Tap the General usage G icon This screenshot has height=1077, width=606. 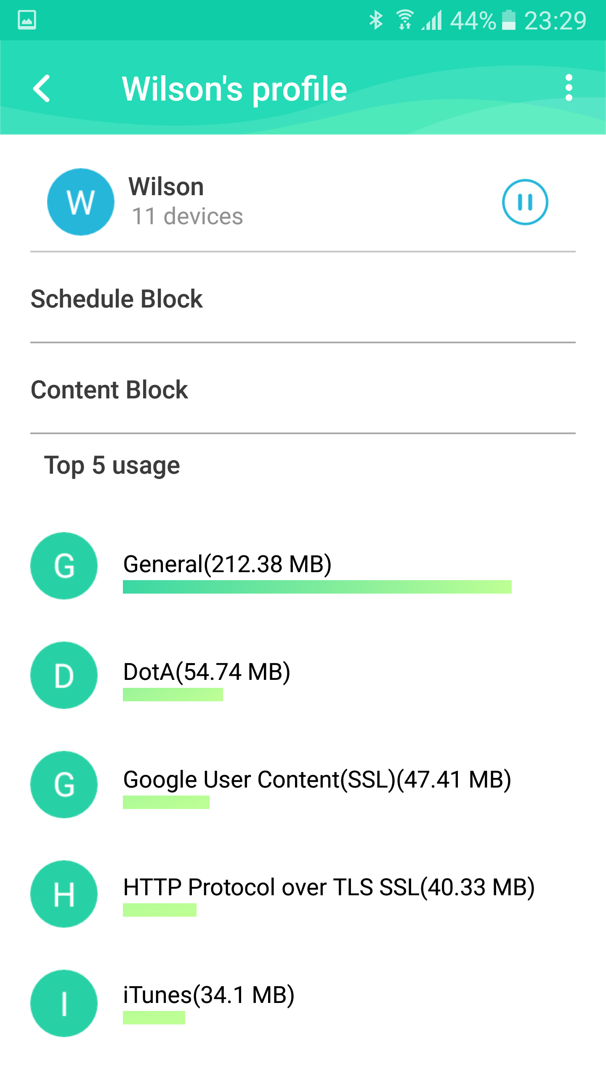click(64, 566)
